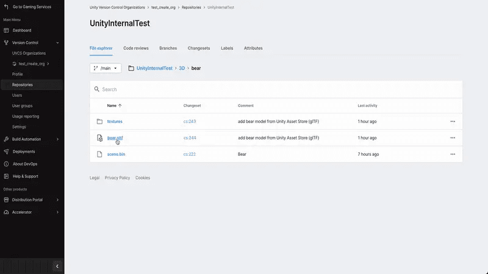Open more options for bear.gltf row
This screenshot has height=274, width=488.
453,138
